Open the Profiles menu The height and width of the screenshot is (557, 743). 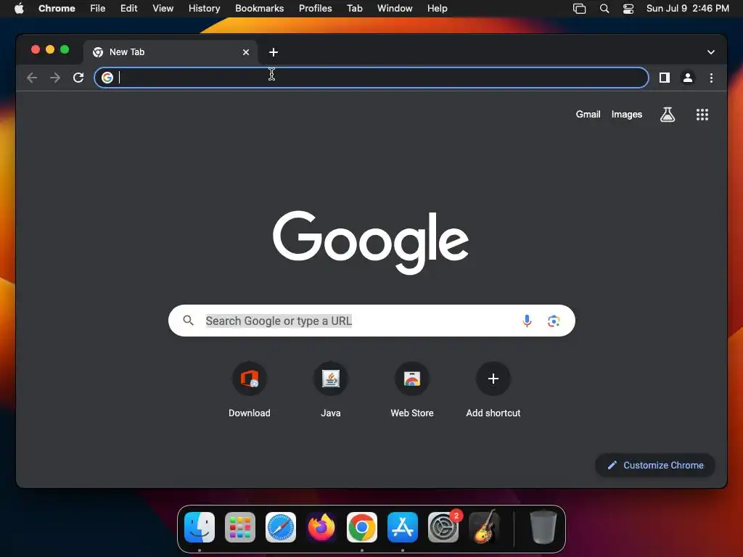coord(315,8)
